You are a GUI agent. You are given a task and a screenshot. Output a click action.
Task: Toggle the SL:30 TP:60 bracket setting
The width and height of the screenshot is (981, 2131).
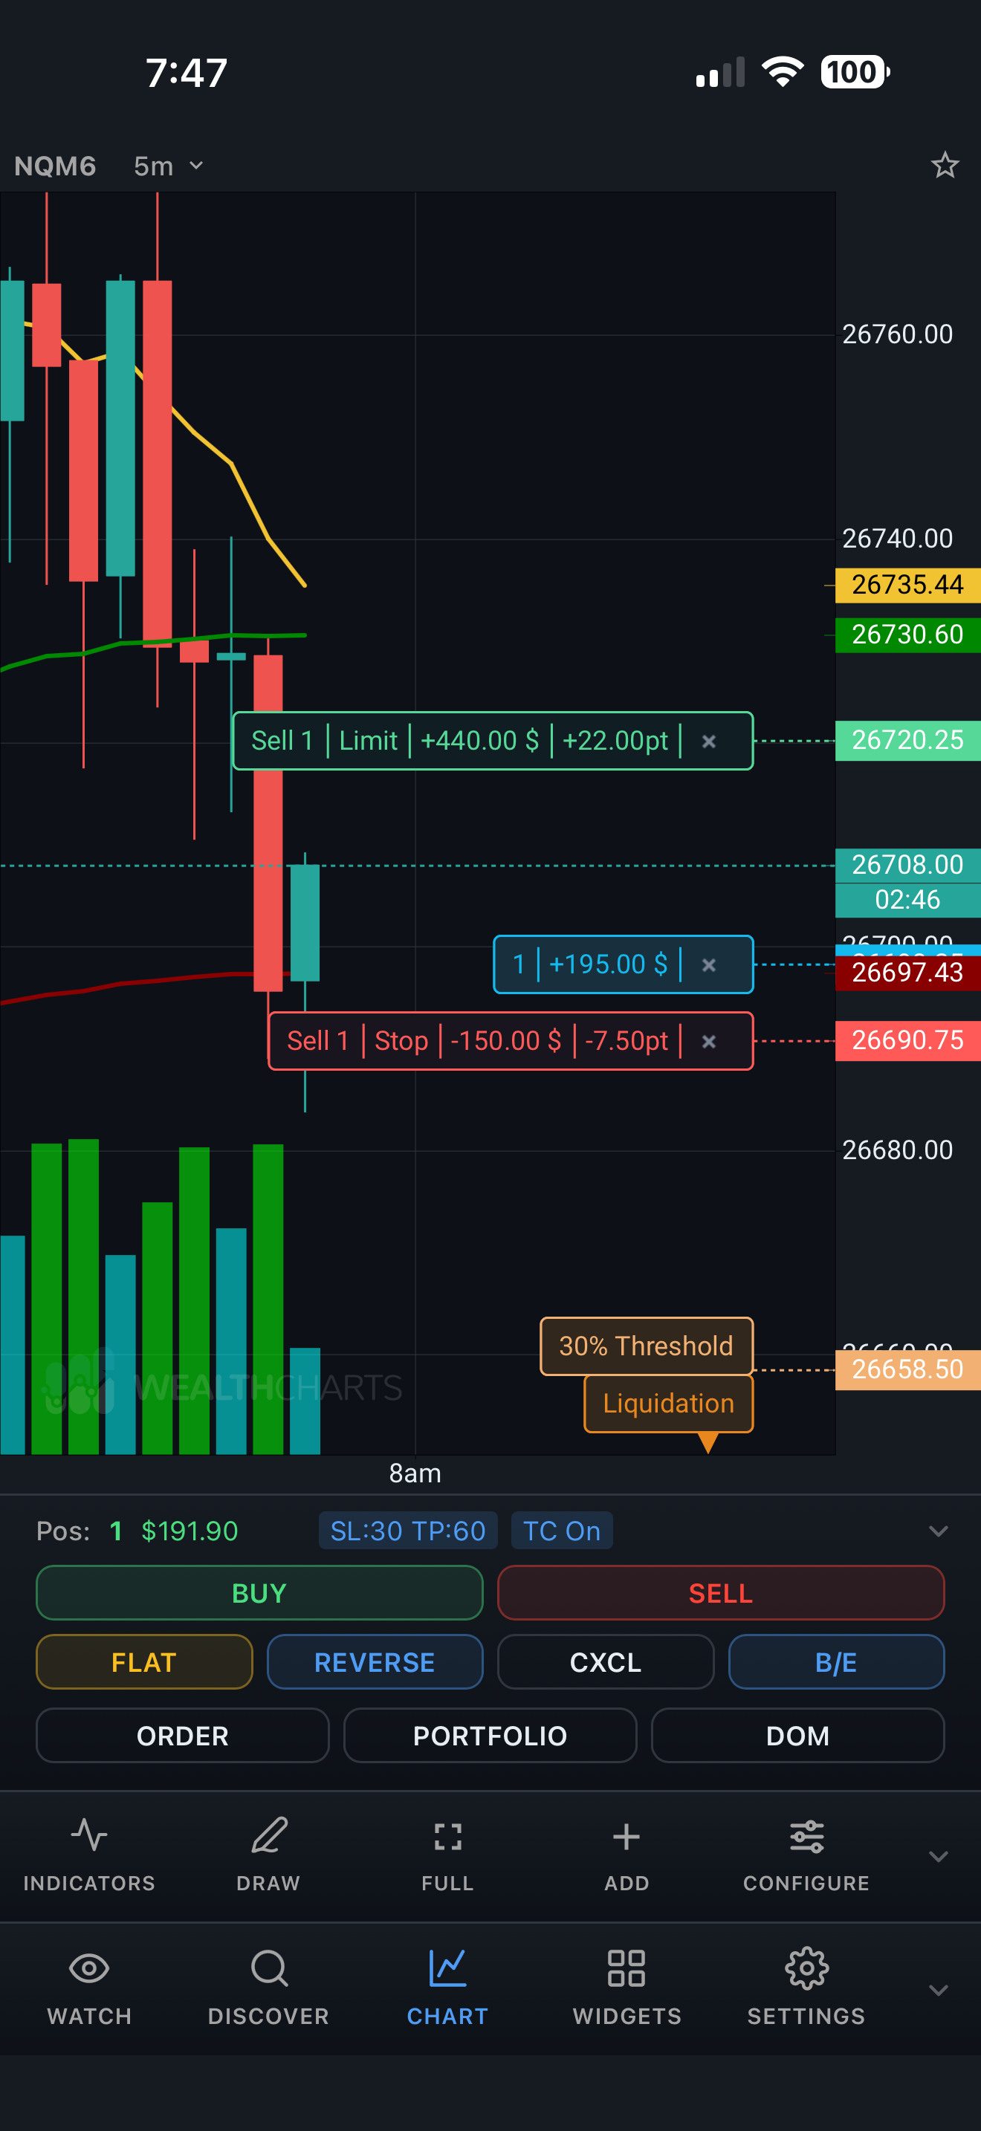click(408, 1531)
